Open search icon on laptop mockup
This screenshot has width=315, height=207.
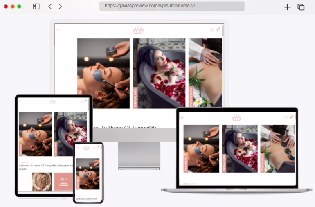[x=286, y=117]
